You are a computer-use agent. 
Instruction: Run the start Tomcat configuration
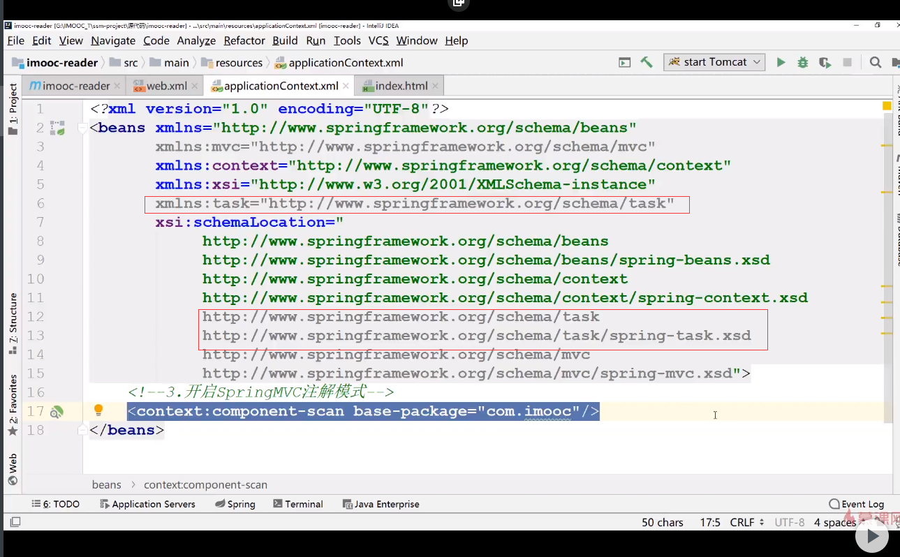(x=781, y=62)
